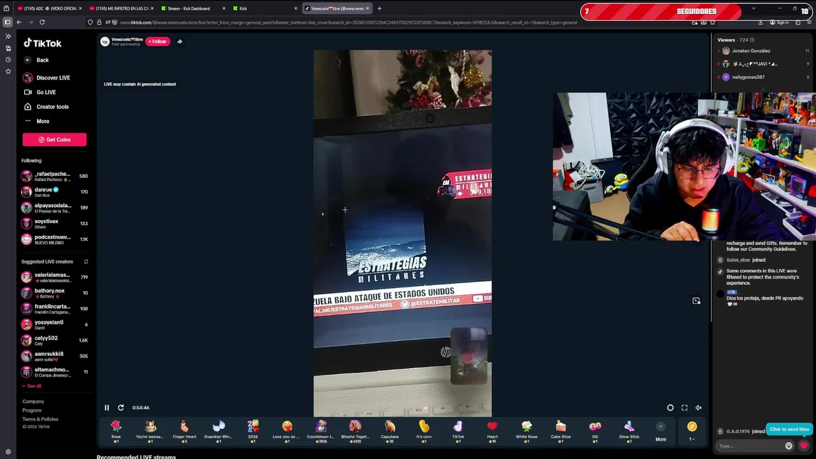The height and width of the screenshot is (459, 816).
Task: Open the Program footer link
Action: [x=32, y=411]
